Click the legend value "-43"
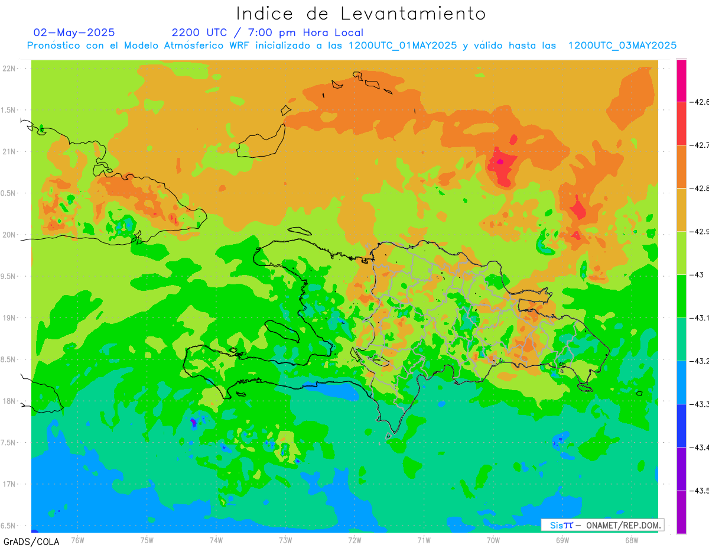Image resolution: width=709 pixels, height=548 pixels. (x=697, y=274)
